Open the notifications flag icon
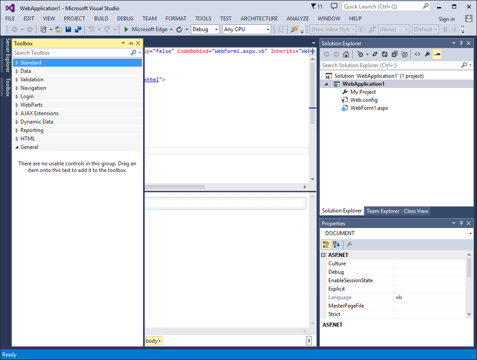The image size is (477, 360). point(314,6)
